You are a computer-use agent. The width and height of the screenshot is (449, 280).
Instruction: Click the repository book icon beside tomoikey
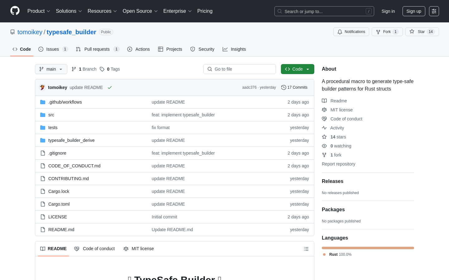click(x=12, y=32)
